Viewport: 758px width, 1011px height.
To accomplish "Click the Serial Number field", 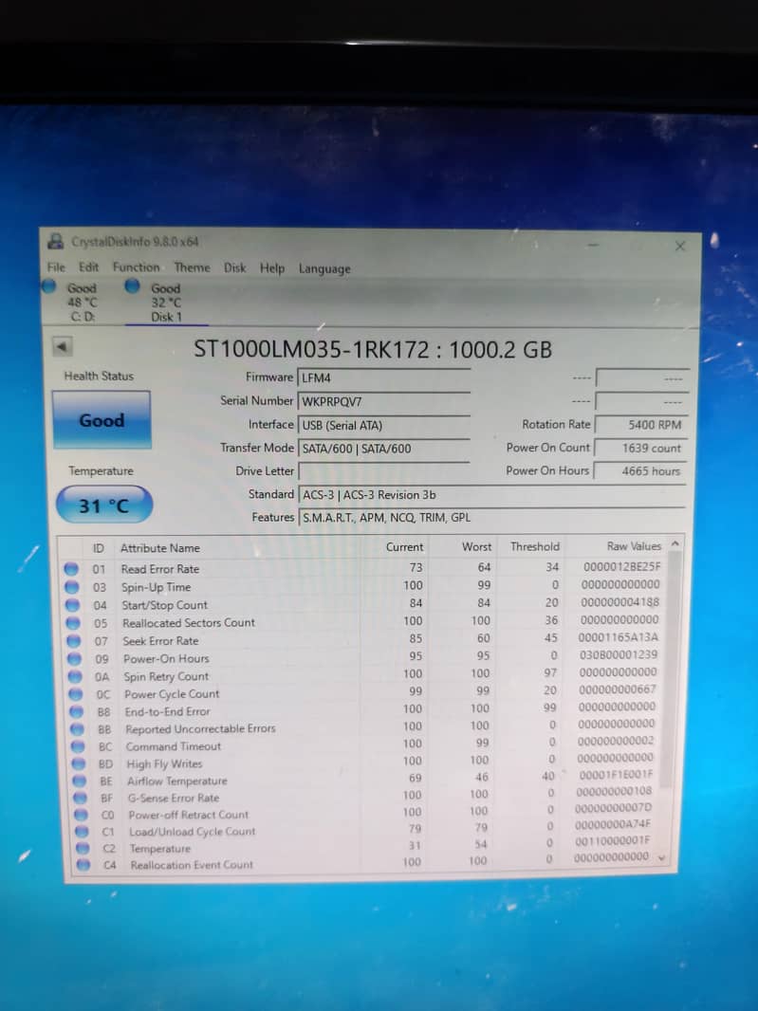I will click(x=384, y=402).
